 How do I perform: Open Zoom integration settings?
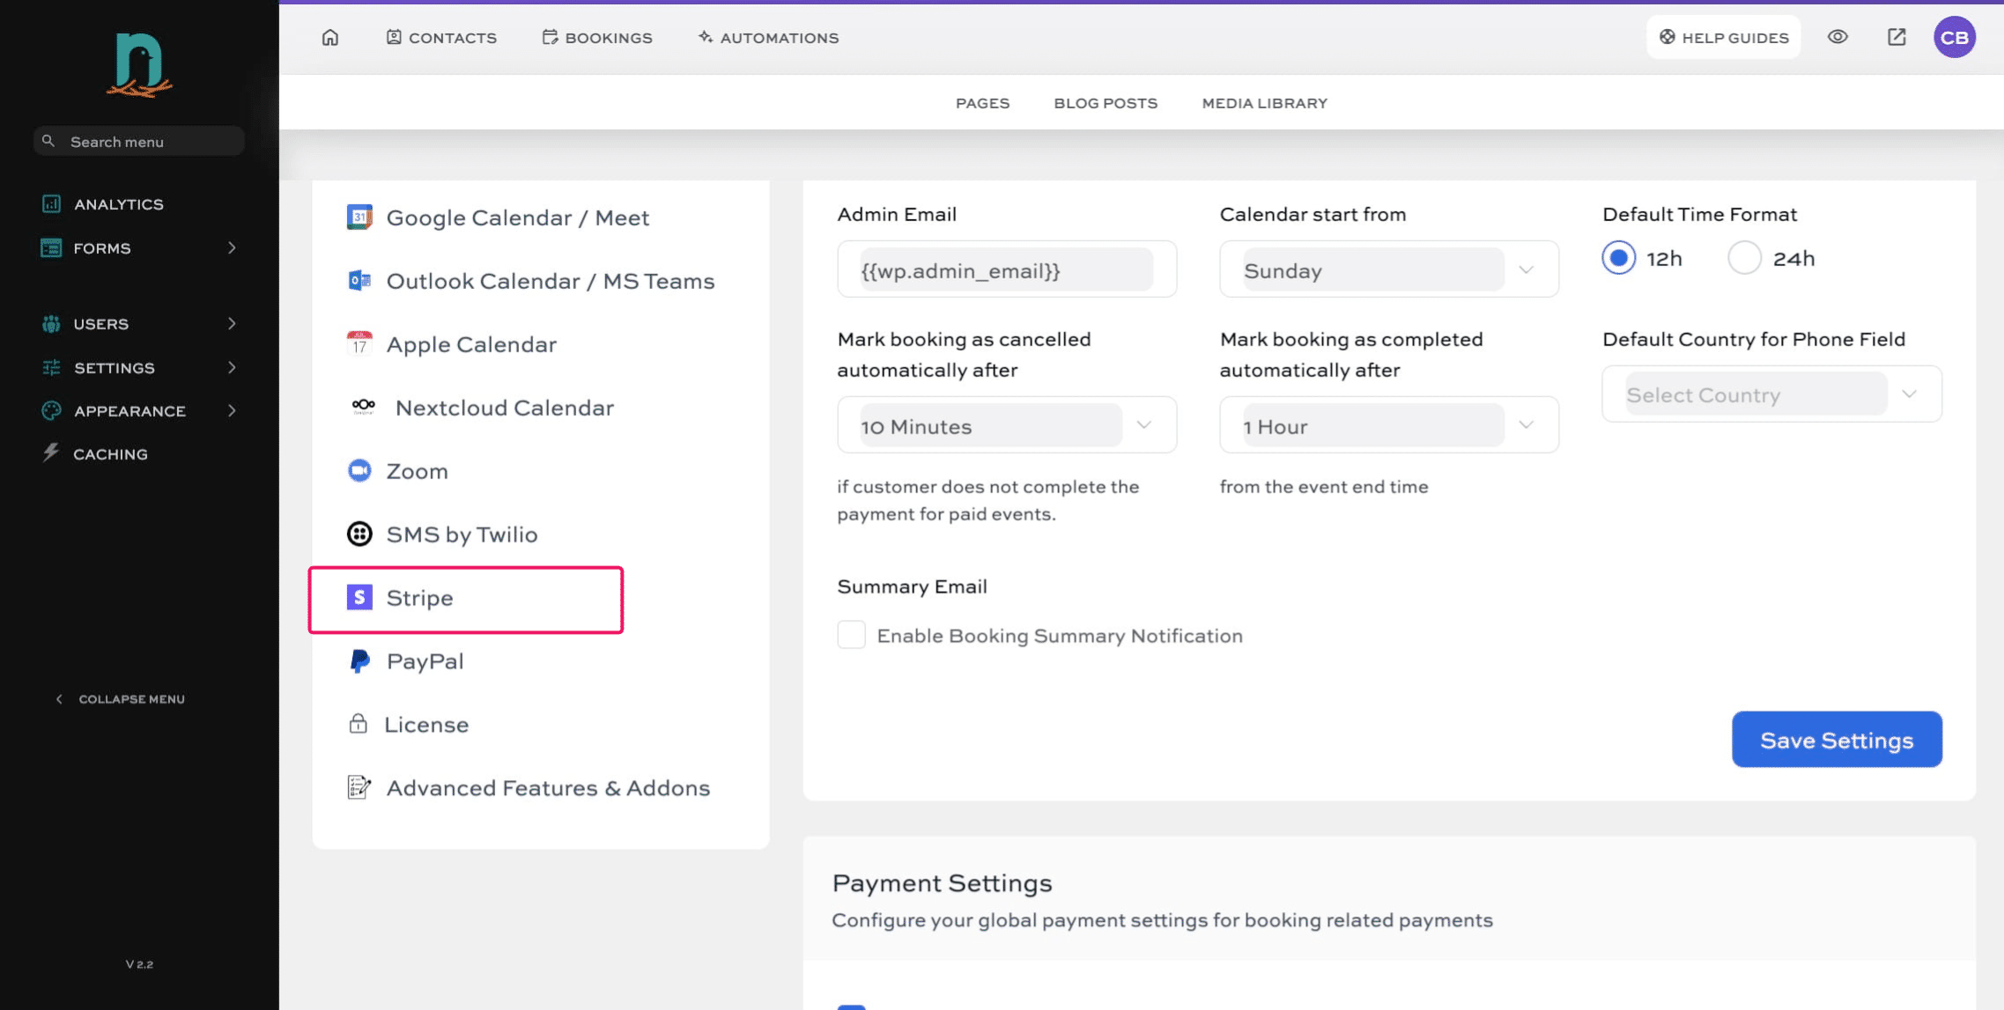point(417,471)
